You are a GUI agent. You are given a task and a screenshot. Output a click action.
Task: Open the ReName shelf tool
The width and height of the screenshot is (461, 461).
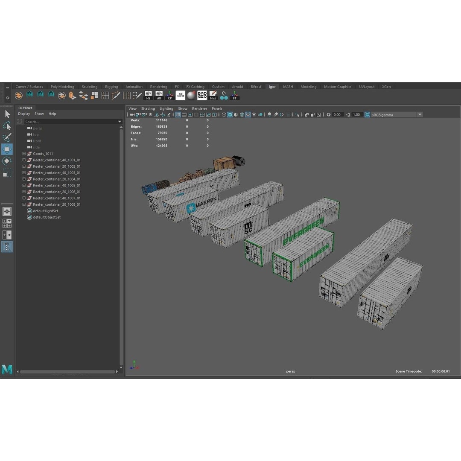[180, 95]
